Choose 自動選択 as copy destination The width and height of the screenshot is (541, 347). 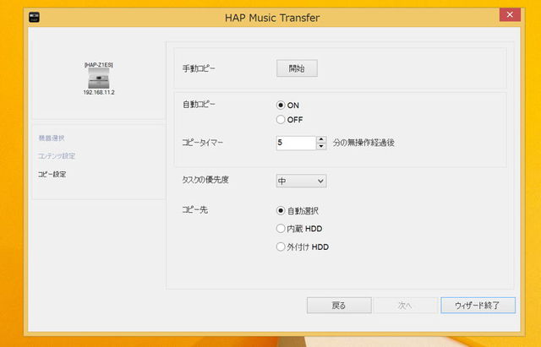(x=281, y=210)
